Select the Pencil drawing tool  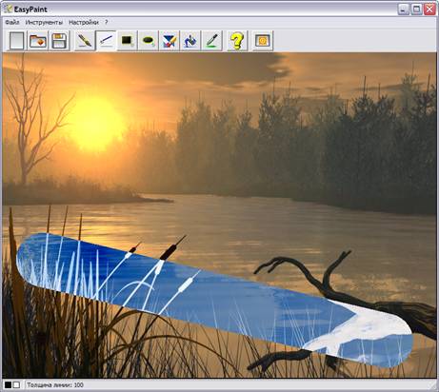85,41
